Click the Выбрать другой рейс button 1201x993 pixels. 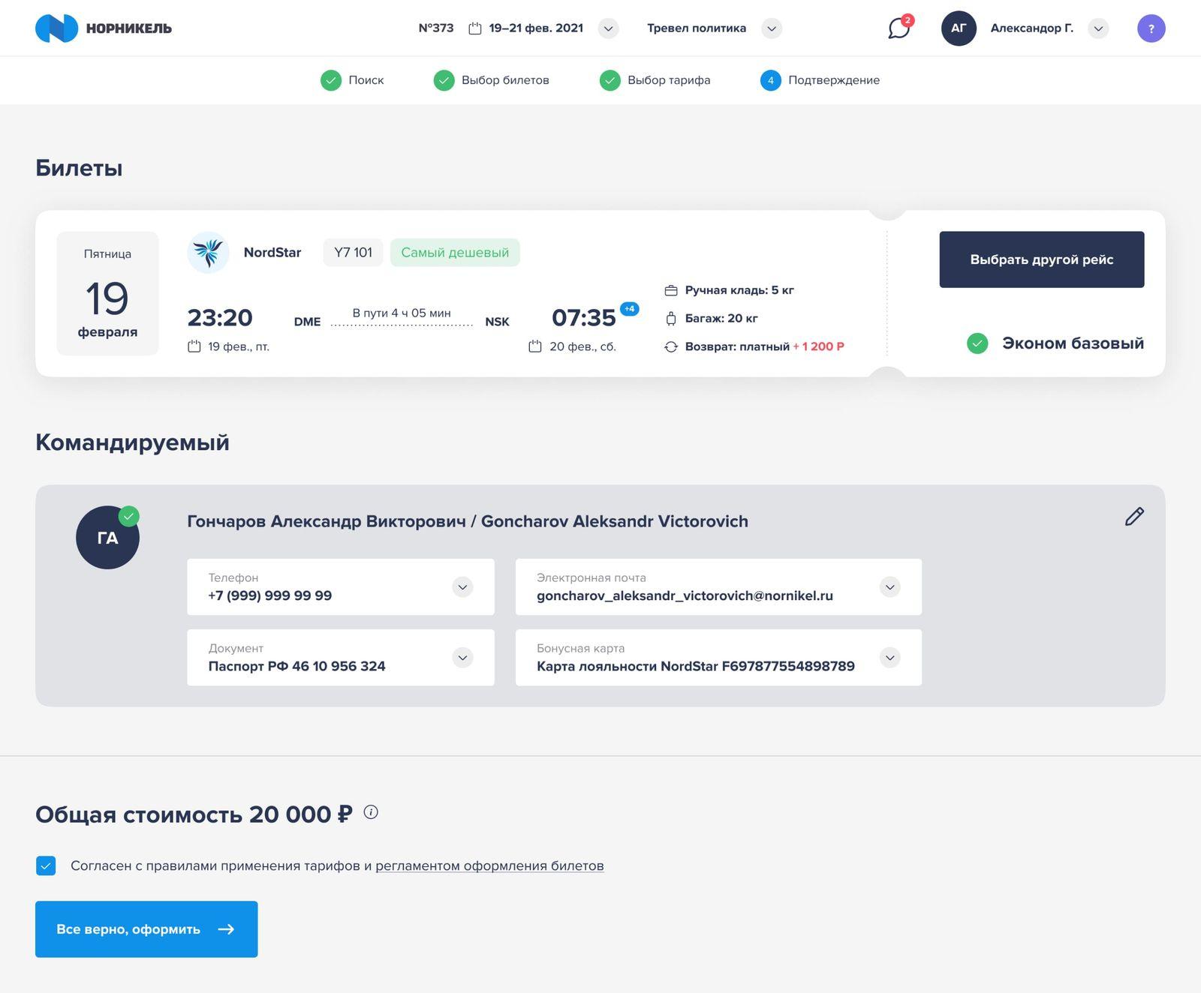[1041, 259]
